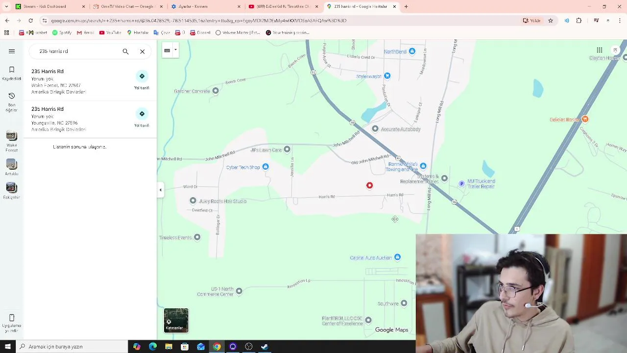Open the Gmail bookmark
This screenshot has height=353, width=627.
tap(85, 33)
